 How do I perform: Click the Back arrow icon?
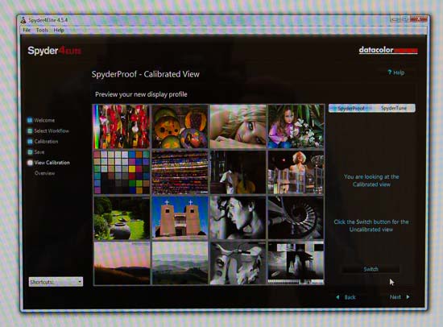(x=337, y=297)
